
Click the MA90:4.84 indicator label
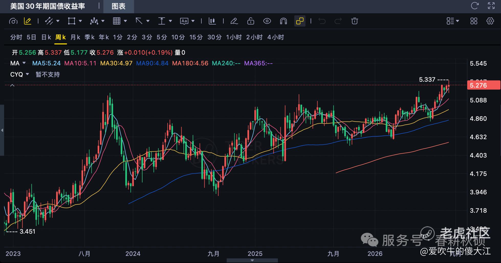[x=152, y=63]
